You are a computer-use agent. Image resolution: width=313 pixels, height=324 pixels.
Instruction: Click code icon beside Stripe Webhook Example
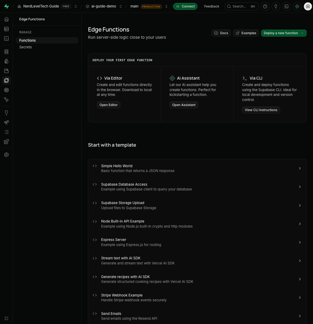pos(95,295)
